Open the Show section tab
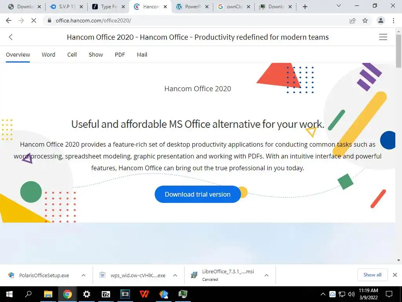 96,55
